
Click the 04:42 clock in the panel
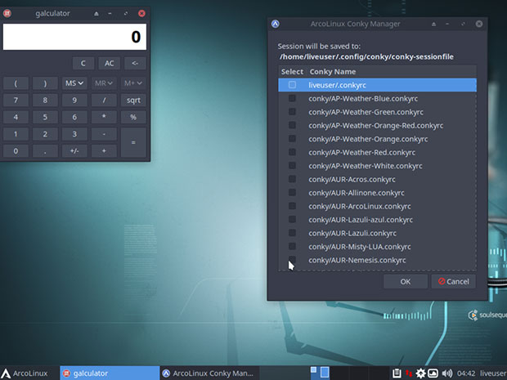466,373
